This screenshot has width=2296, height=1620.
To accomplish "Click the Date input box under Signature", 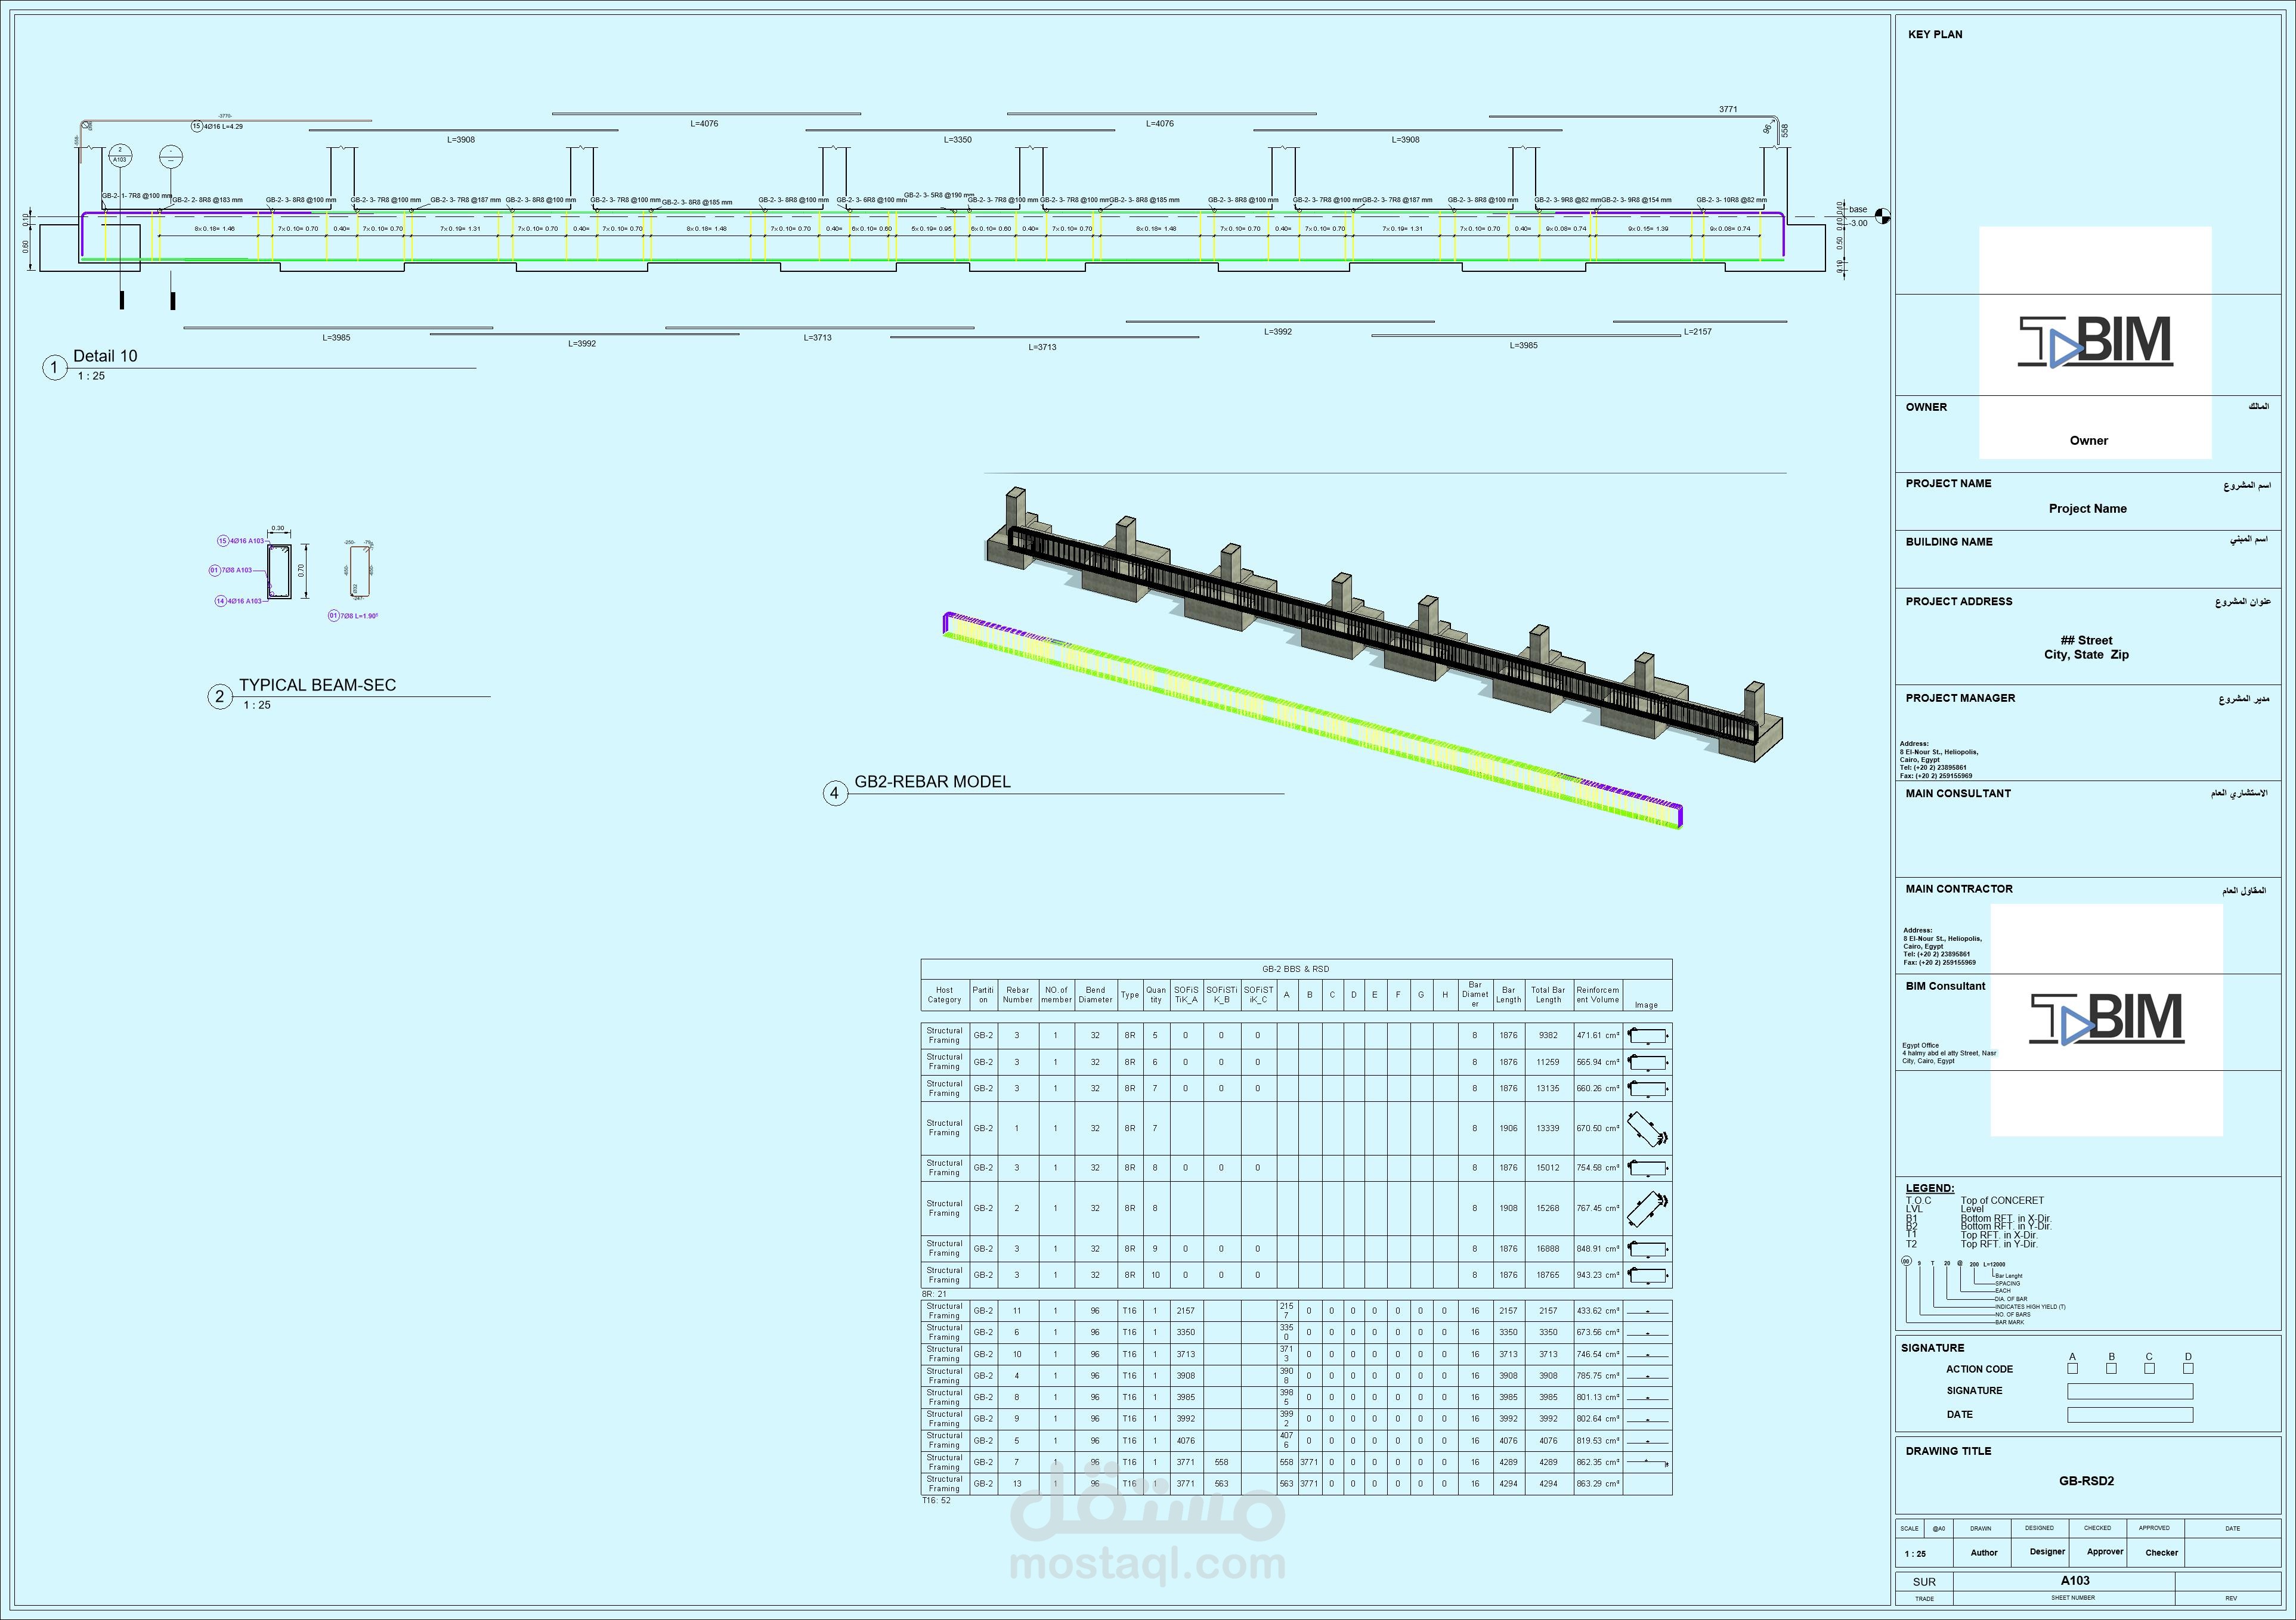I will [2130, 1415].
